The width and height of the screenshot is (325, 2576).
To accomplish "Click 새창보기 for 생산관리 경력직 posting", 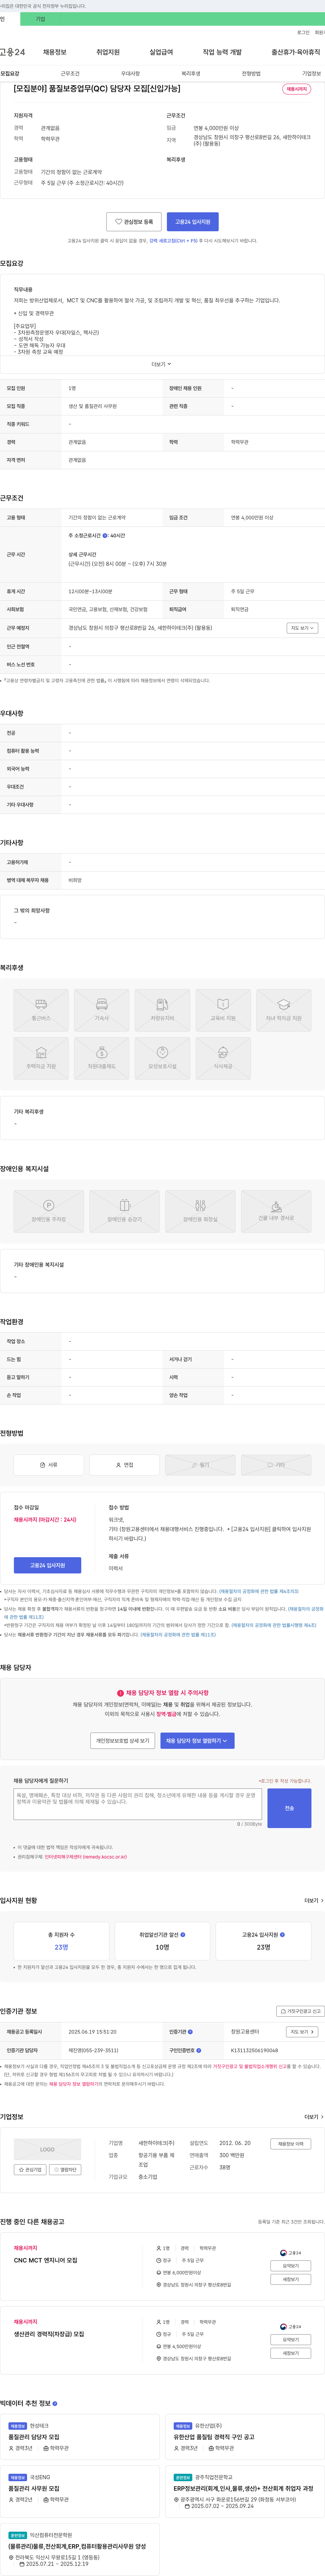I will point(291,2353).
